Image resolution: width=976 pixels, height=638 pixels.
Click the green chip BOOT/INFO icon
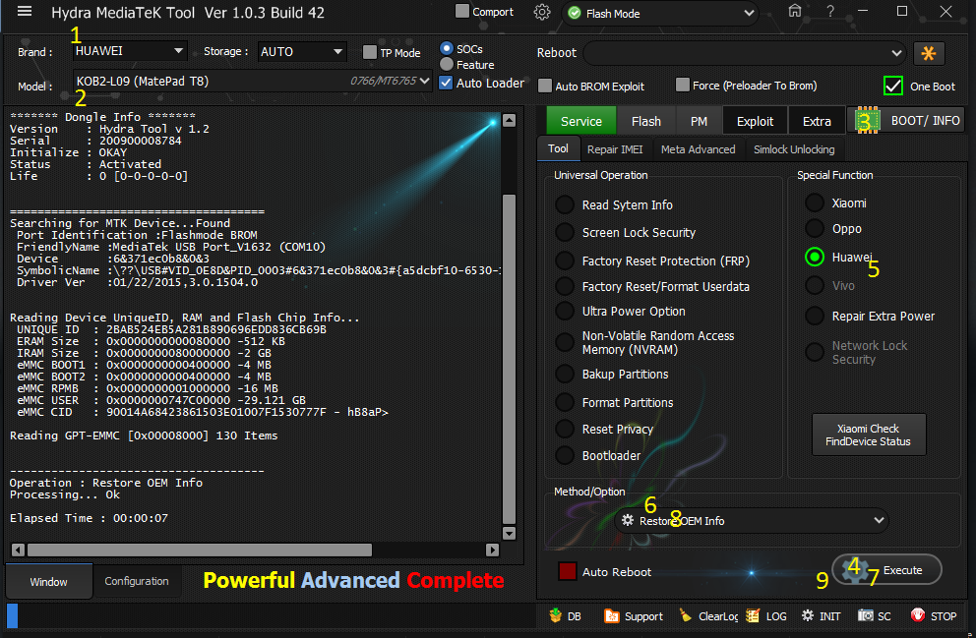pyautogui.click(x=867, y=121)
